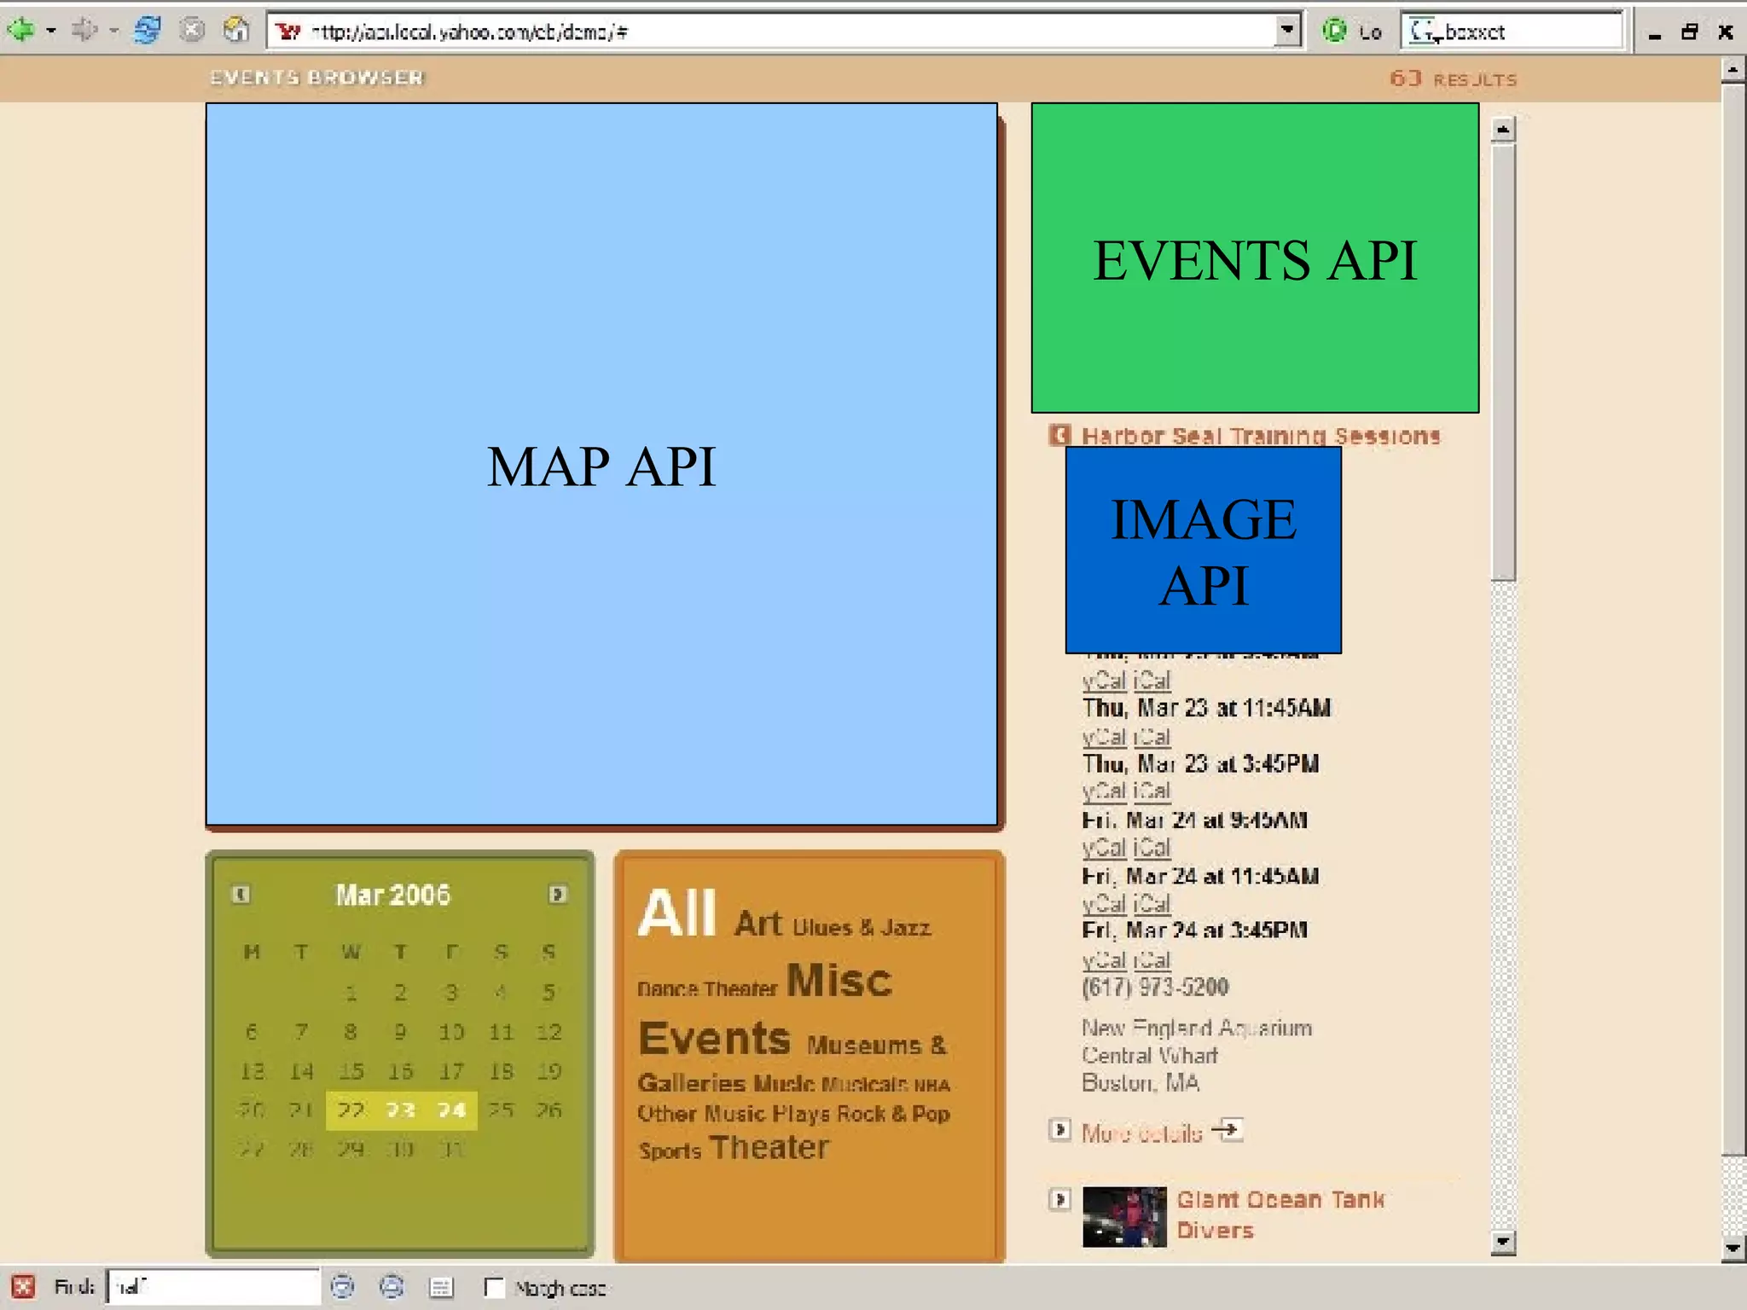This screenshot has height=1310, width=1747.
Task: Select March 23 on the calendar
Action: click(x=401, y=1110)
